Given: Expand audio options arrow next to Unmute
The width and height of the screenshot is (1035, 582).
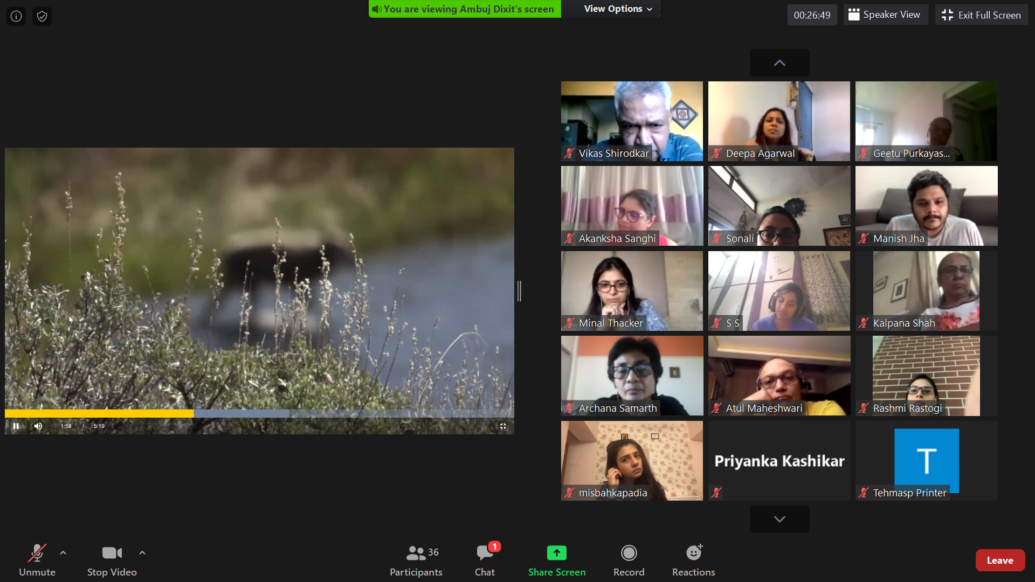Looking at the screenshot, I should pos(63,553).
